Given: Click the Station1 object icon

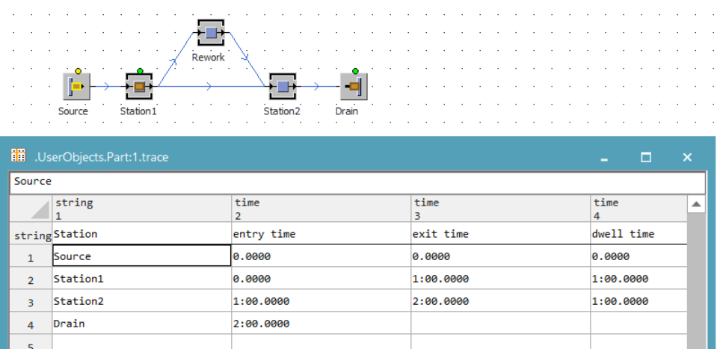Looking at the screenshot, I should coord(139,87).
